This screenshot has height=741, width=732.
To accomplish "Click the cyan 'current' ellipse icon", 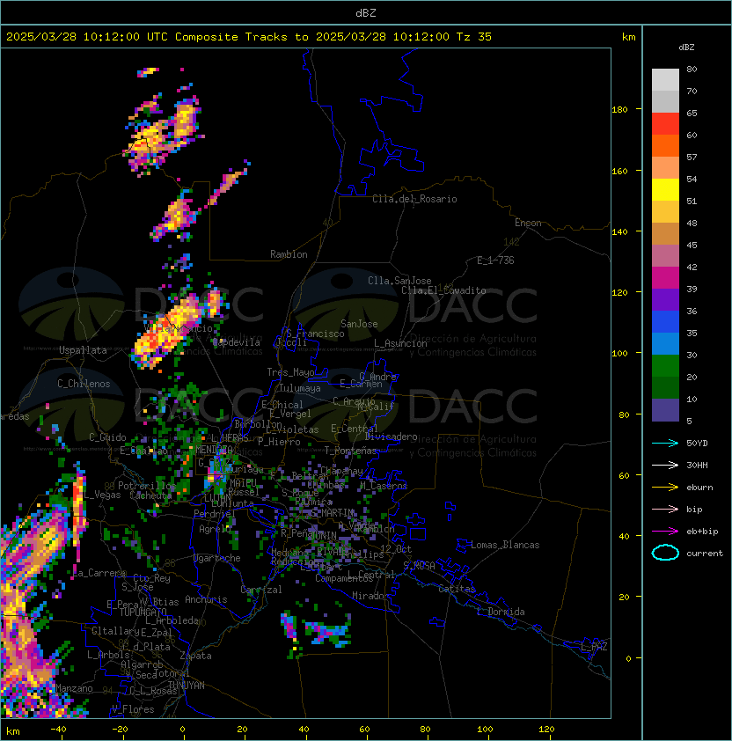I will [665, 553].
